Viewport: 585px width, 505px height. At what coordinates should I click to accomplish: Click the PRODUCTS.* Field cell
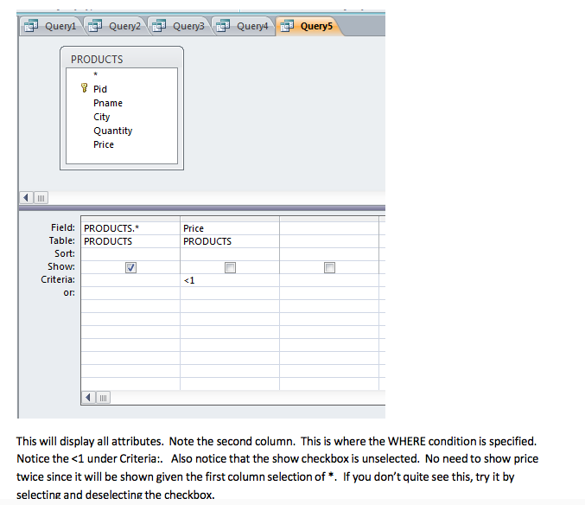click(130, 228)
